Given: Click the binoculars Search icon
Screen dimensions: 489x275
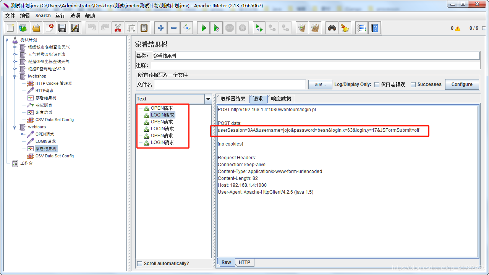Looking at the screenshot, I should tap(332, 28).
